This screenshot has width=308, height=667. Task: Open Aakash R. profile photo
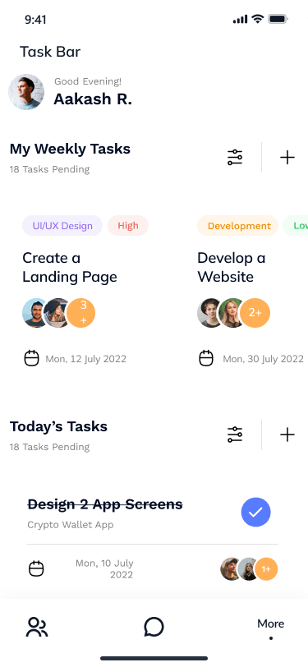26,92
